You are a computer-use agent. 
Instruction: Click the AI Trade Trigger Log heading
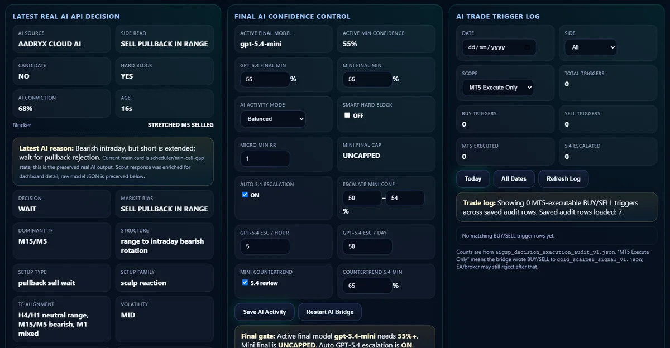point(498,17)
